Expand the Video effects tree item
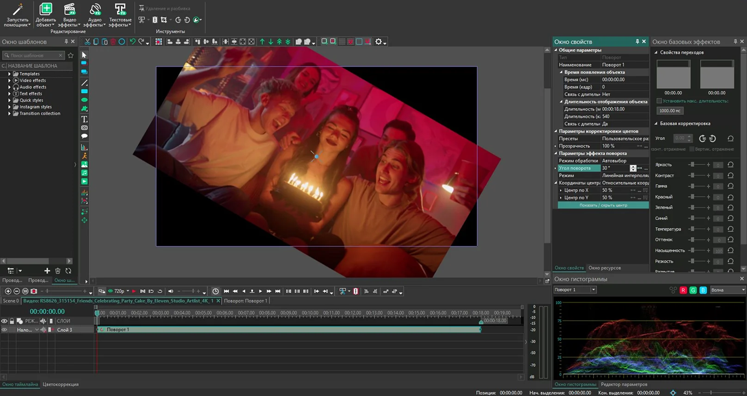Screen dimensions: 747x396 (x=9, y=80)
